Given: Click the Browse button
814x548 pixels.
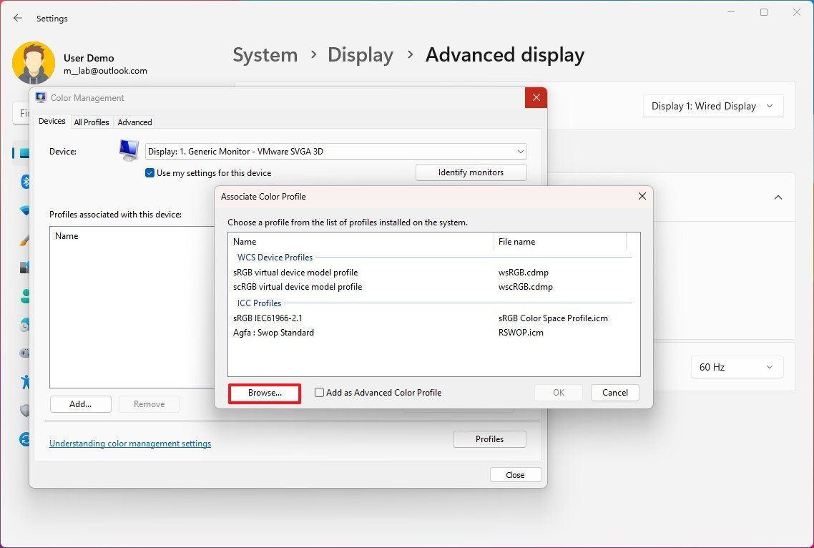Looking at the screenshot, I should [x=264, y=392].
